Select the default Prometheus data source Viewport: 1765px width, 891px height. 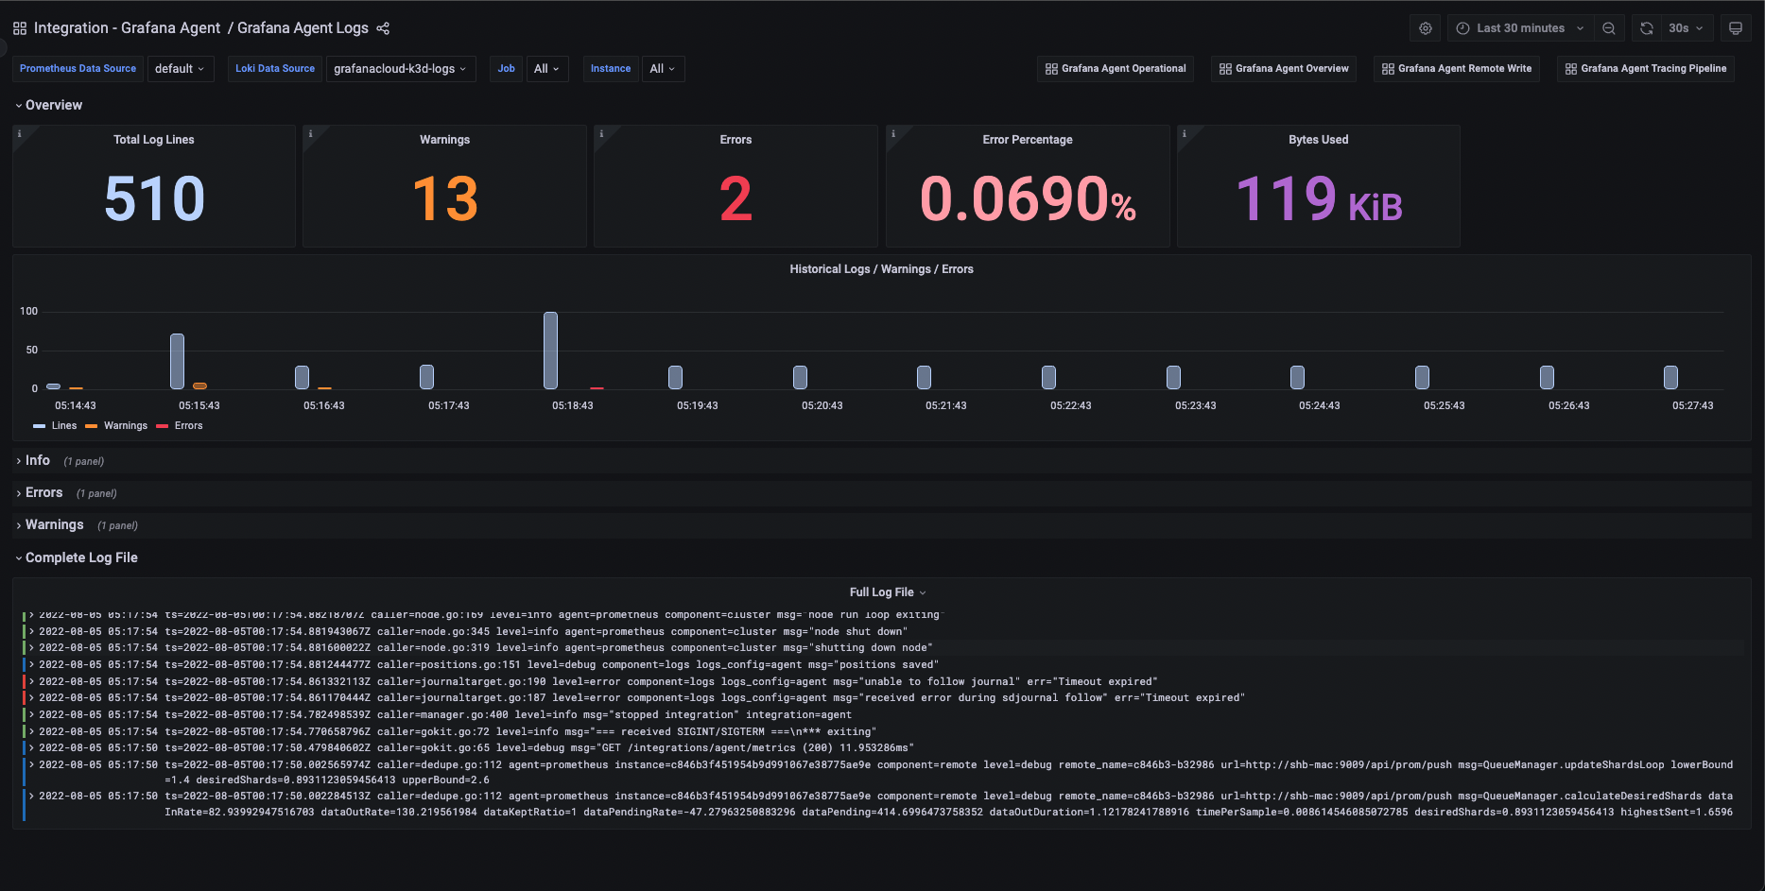click(180, 68)
